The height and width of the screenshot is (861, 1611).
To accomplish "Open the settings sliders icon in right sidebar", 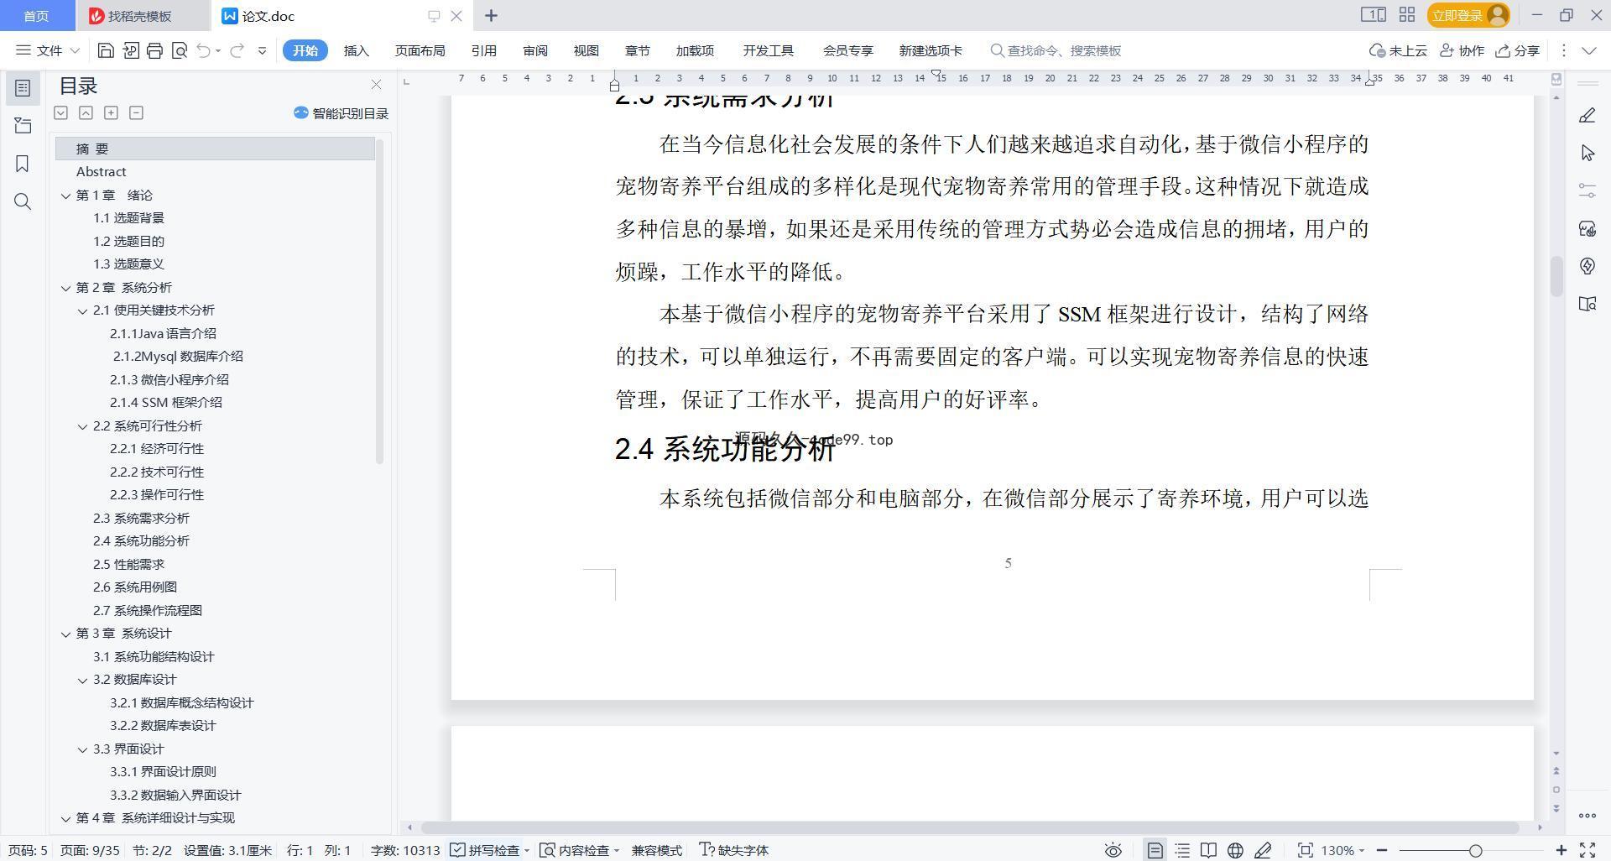I will coord(1587,190).
